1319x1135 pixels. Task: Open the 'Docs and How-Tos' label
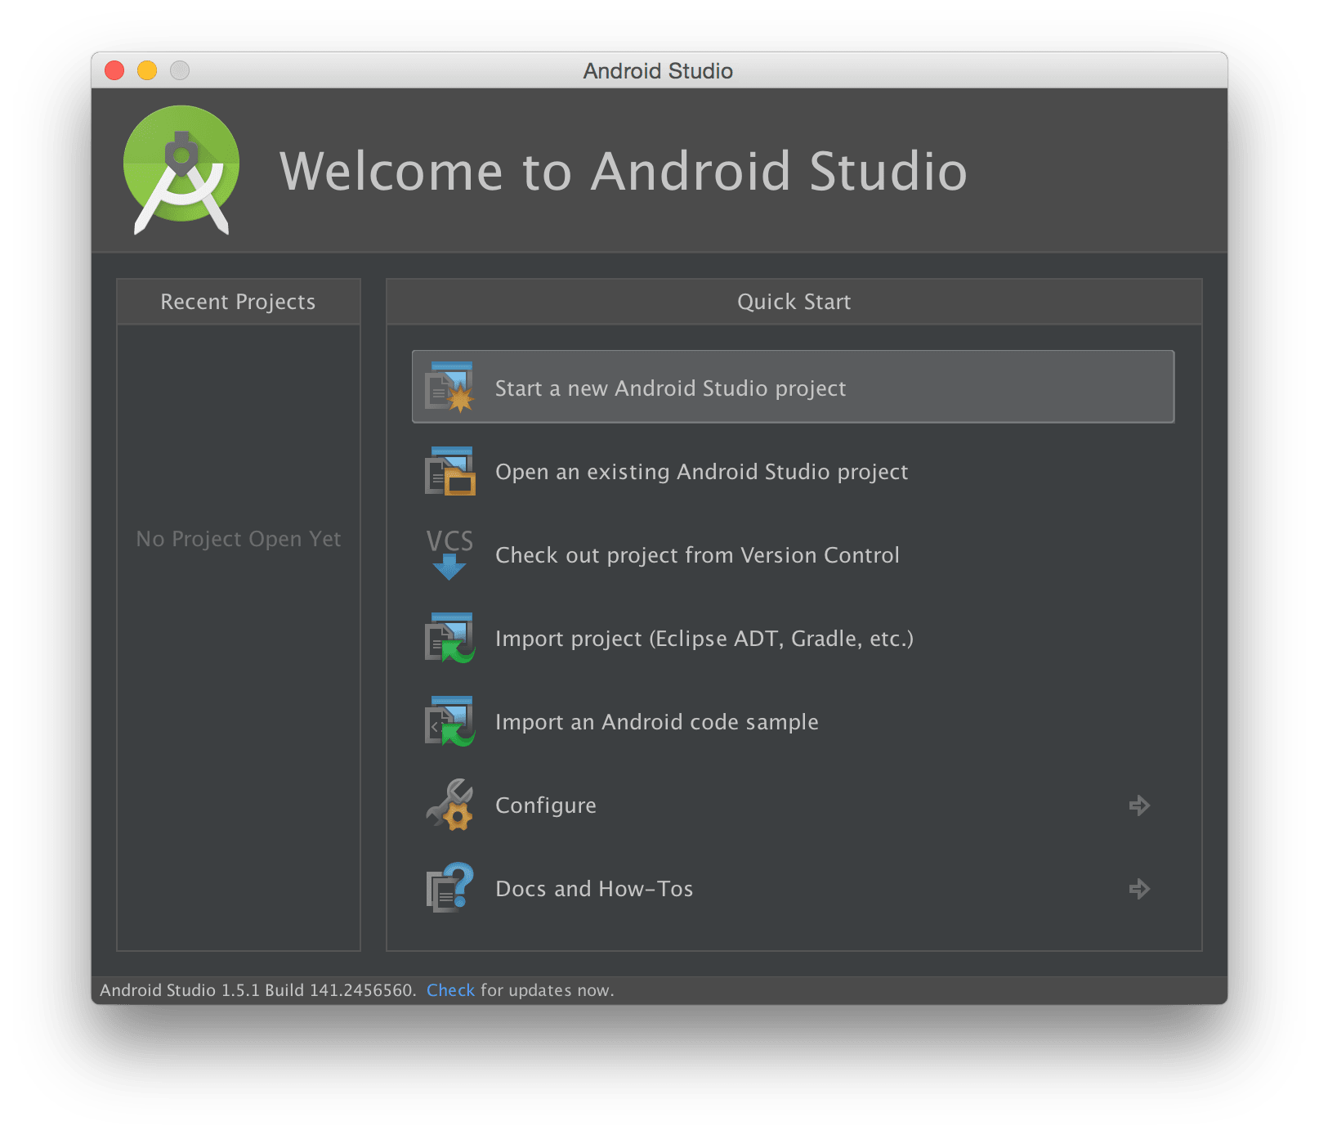[x=594, y=889]
